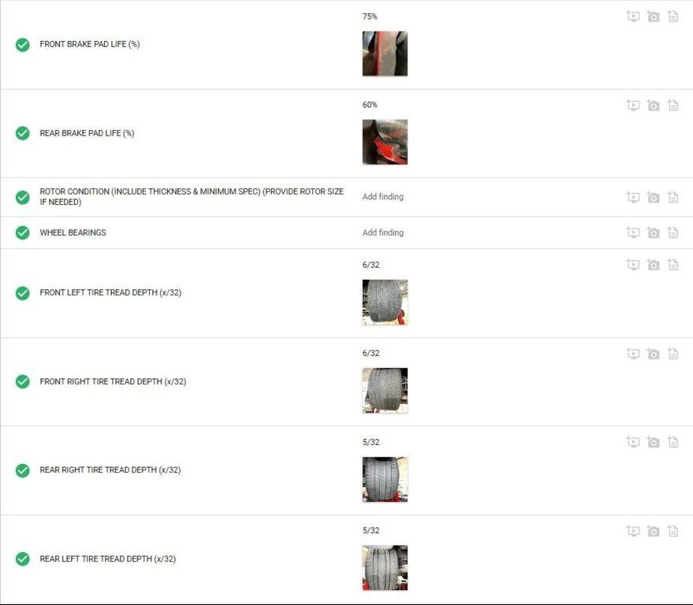
Task: Add video to Wheel Bearings row
Action: (x=633, y=232)
